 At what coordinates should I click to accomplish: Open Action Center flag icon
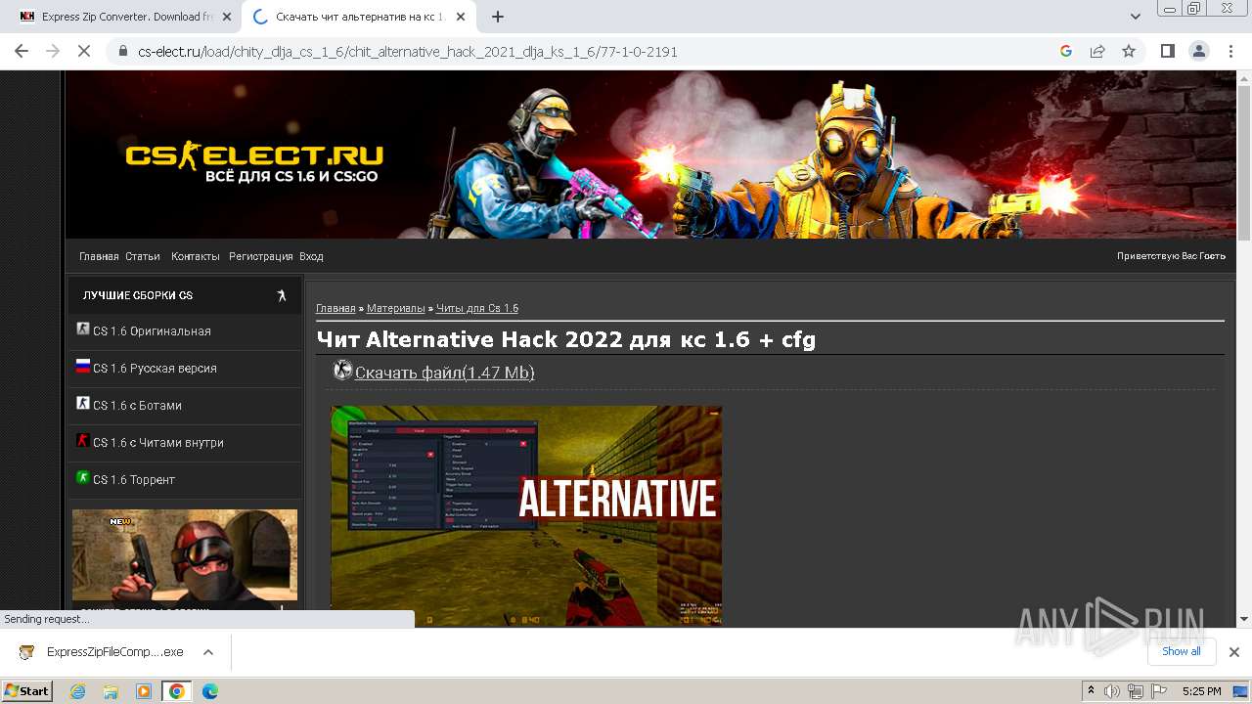pos(1157,691)
